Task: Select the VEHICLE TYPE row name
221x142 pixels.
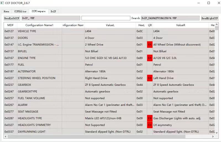Action: tap(27, 31)
